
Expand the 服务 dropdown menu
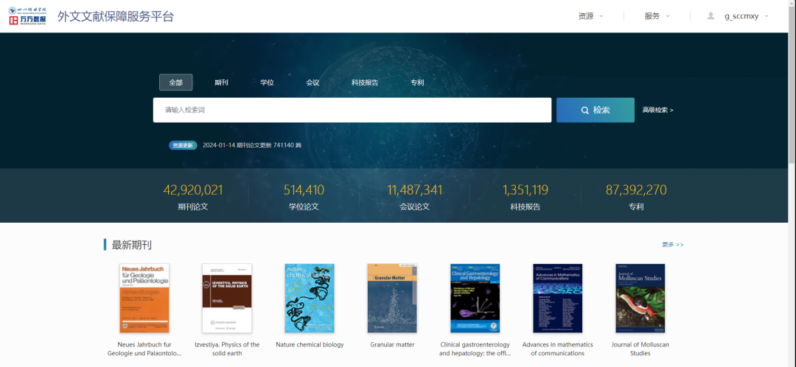point(657,16)
